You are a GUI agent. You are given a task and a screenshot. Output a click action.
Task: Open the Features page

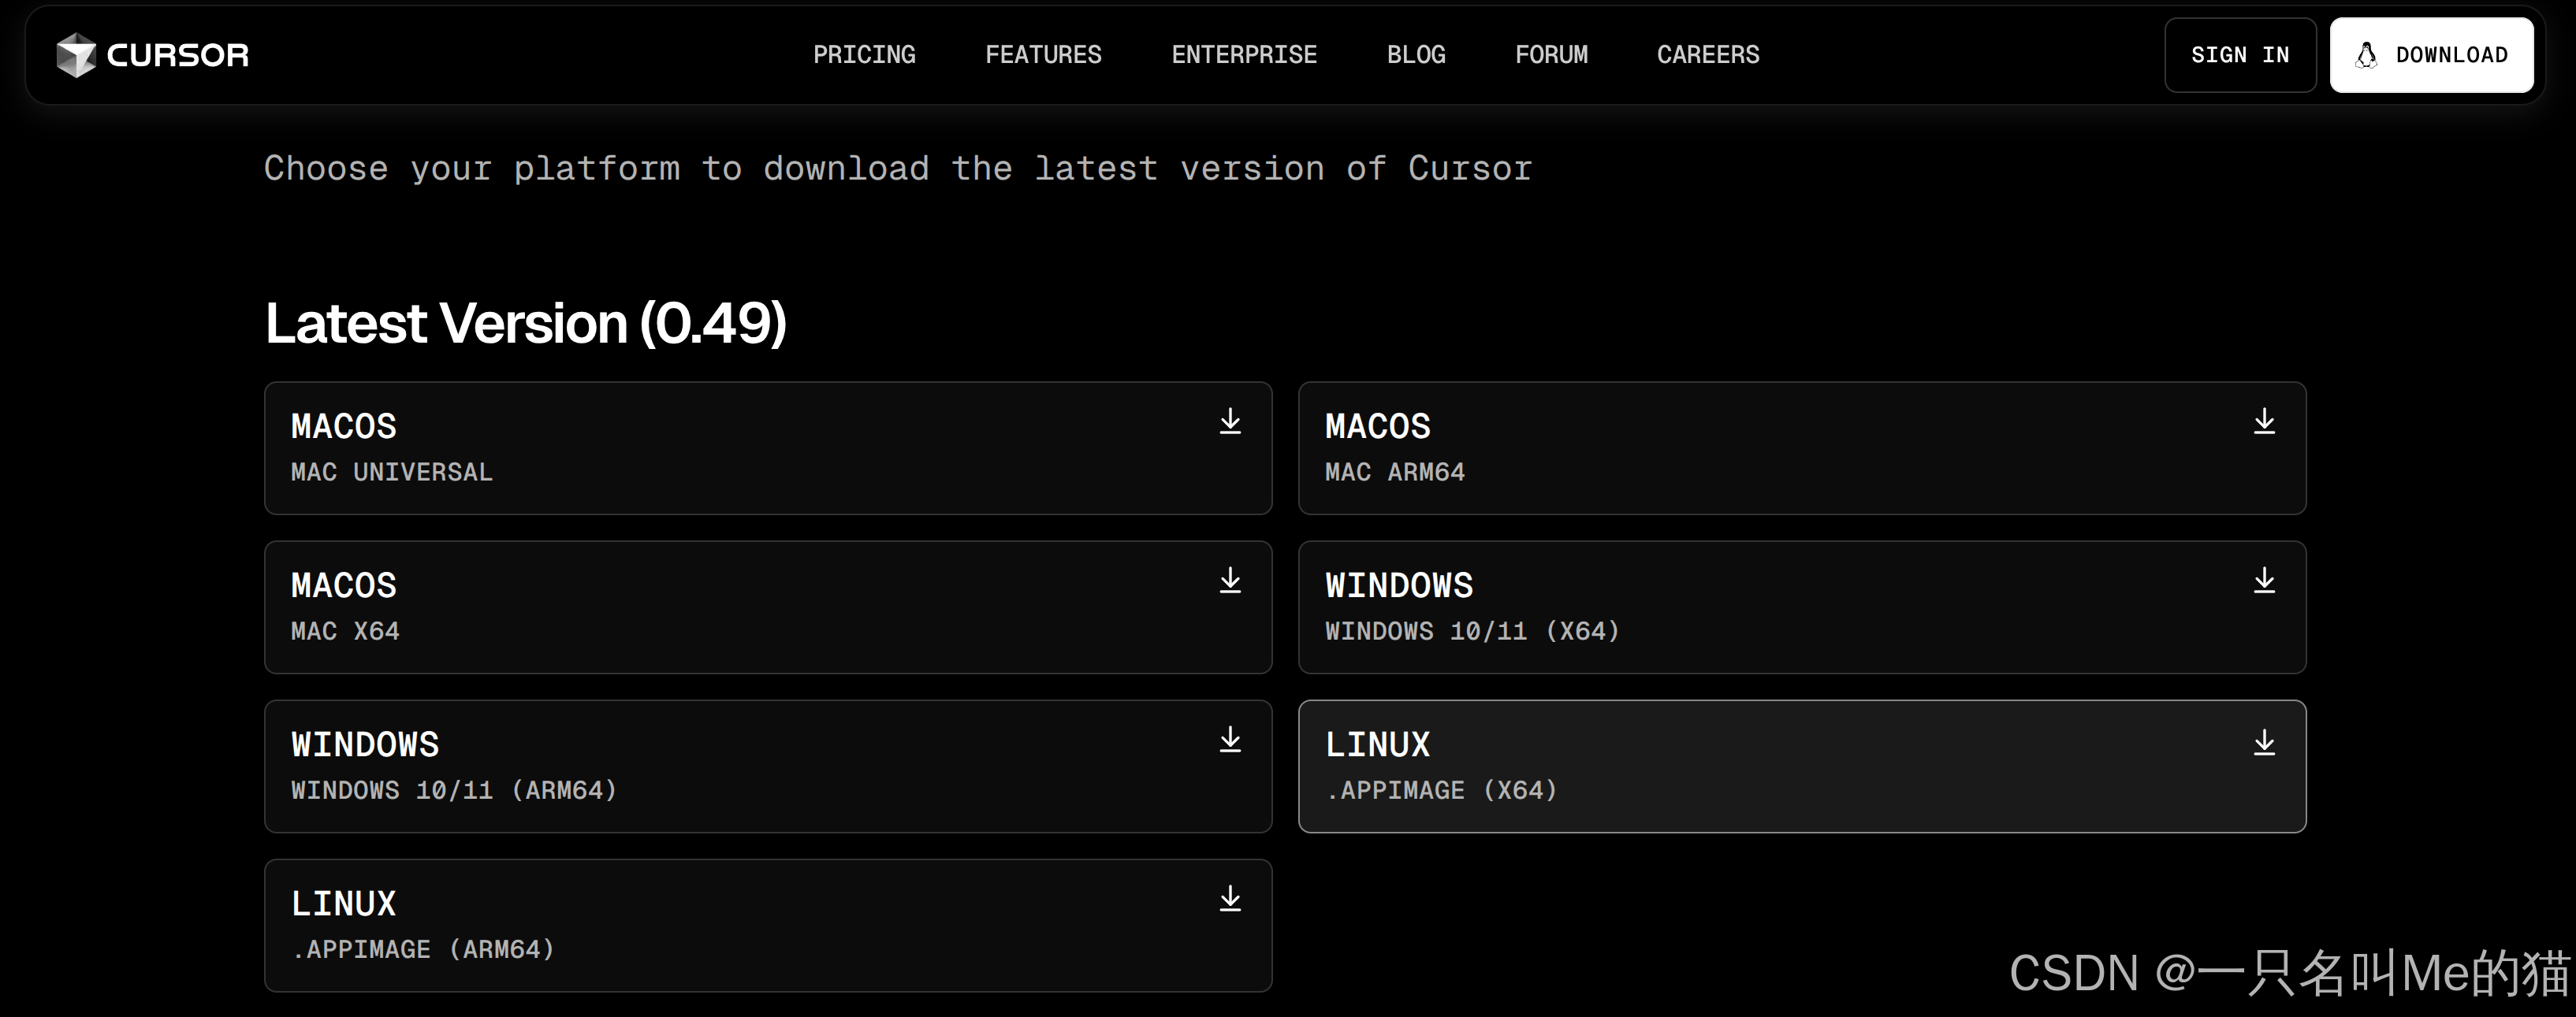1043,55
